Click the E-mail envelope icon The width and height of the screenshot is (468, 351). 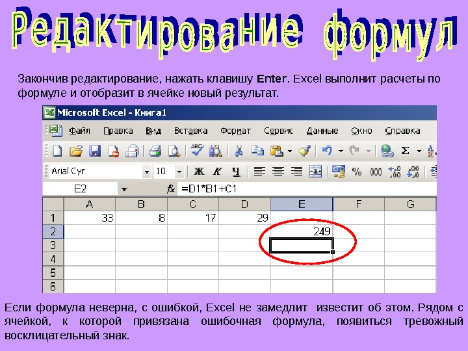coord(131,151)
